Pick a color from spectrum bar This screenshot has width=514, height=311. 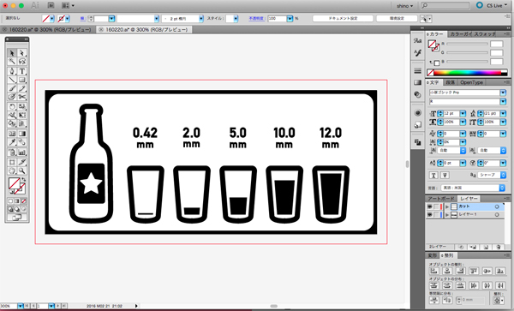pos(468,73)
